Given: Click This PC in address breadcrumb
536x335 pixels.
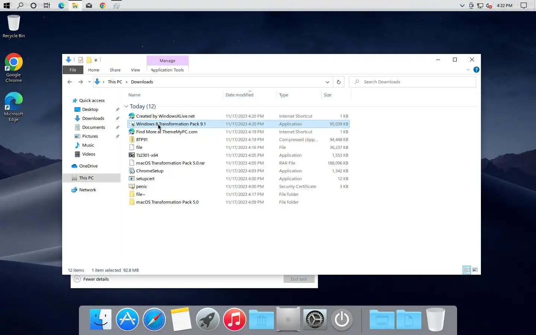Looking at the screenshot, I should (115, 82).
